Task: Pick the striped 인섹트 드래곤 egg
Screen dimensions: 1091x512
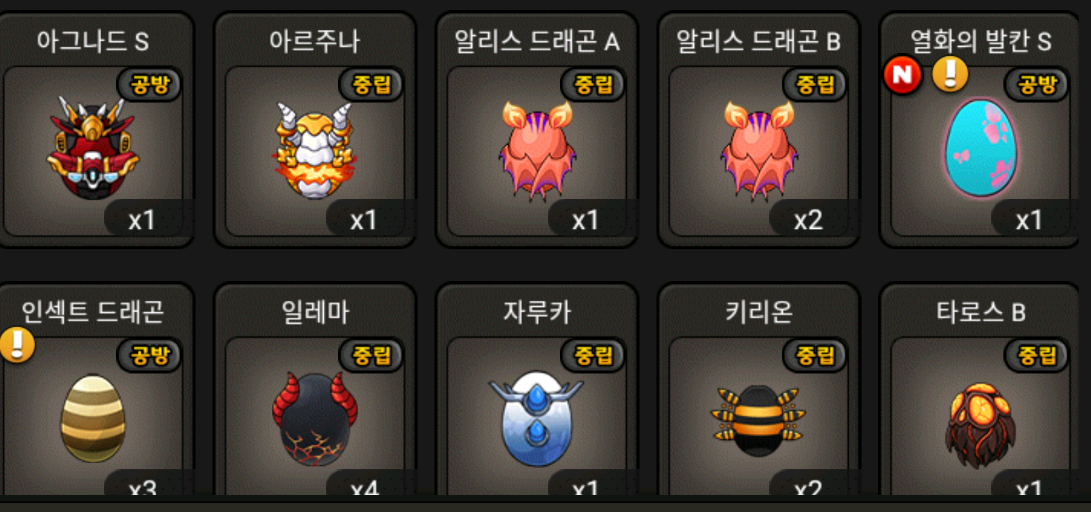Action: 93,418
